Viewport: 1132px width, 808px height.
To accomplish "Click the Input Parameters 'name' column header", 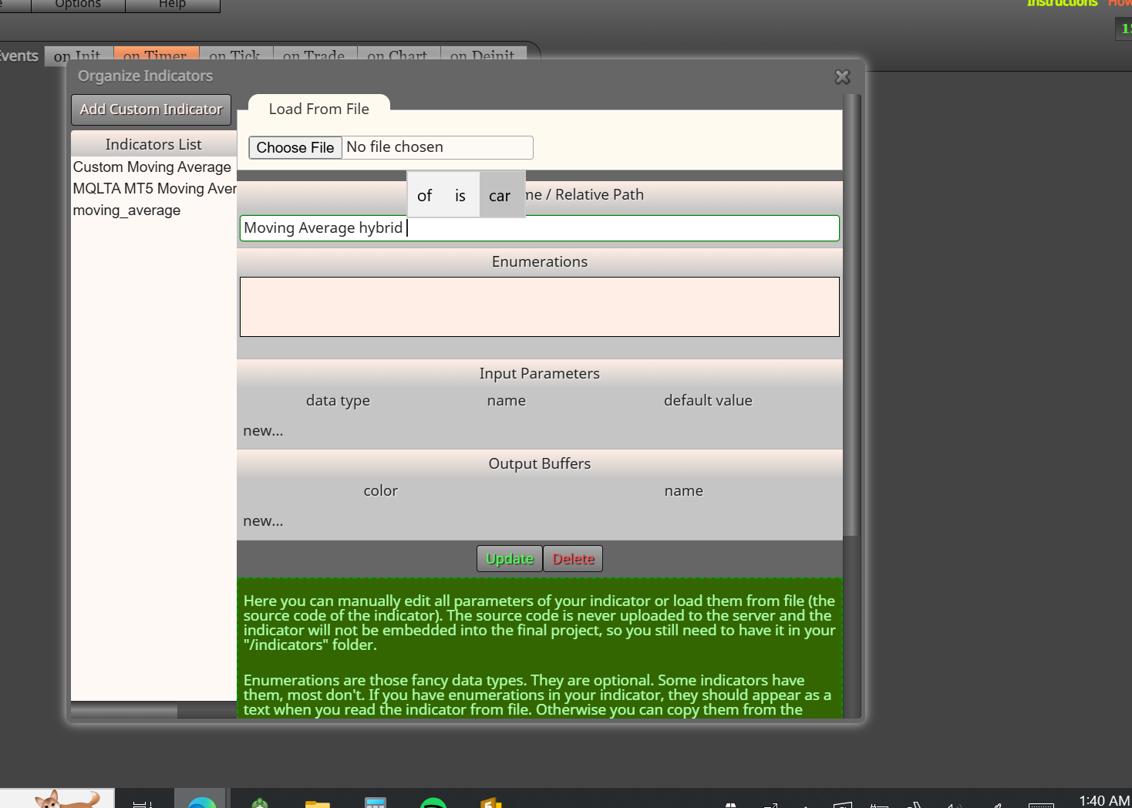I will (x=506, y=401).
